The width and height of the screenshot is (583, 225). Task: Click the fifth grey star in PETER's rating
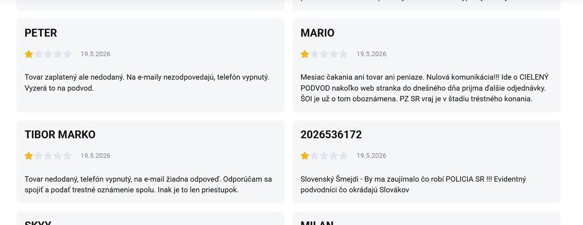[x=67, y=54]
